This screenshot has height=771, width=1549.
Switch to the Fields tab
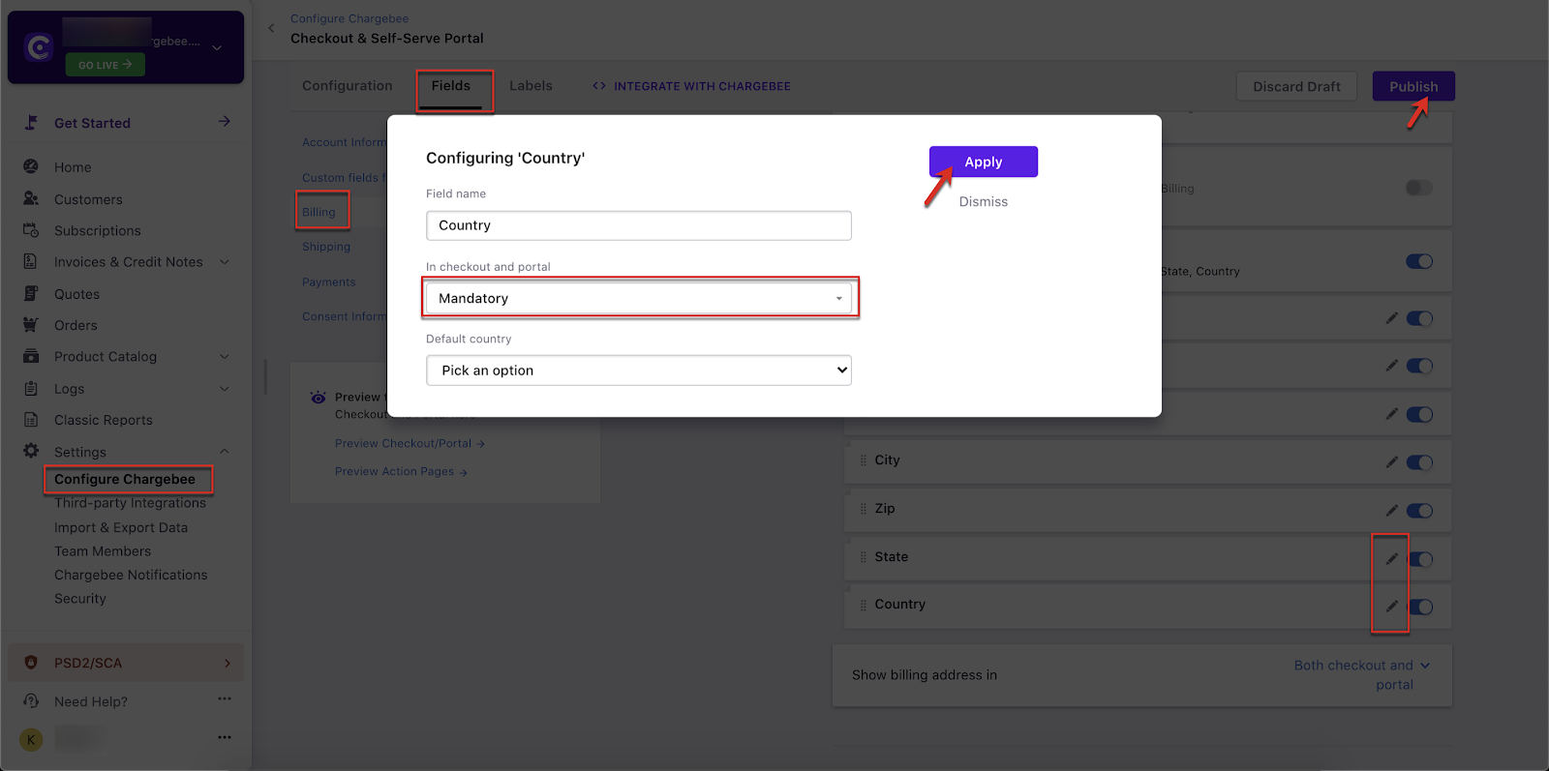451,86
